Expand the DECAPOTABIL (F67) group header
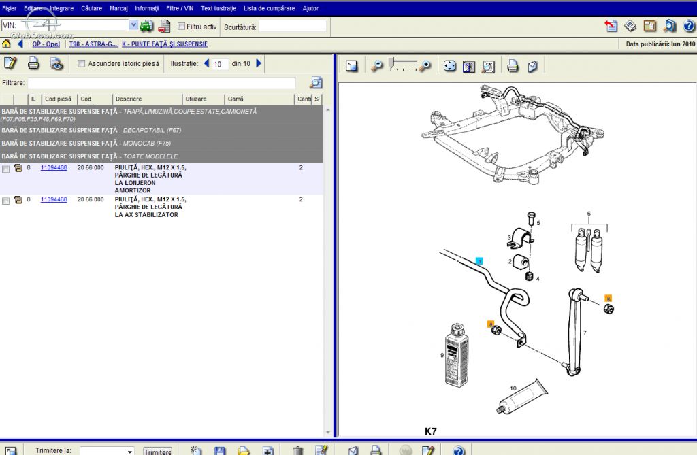 pyautogui.click(x=161, y=130)
